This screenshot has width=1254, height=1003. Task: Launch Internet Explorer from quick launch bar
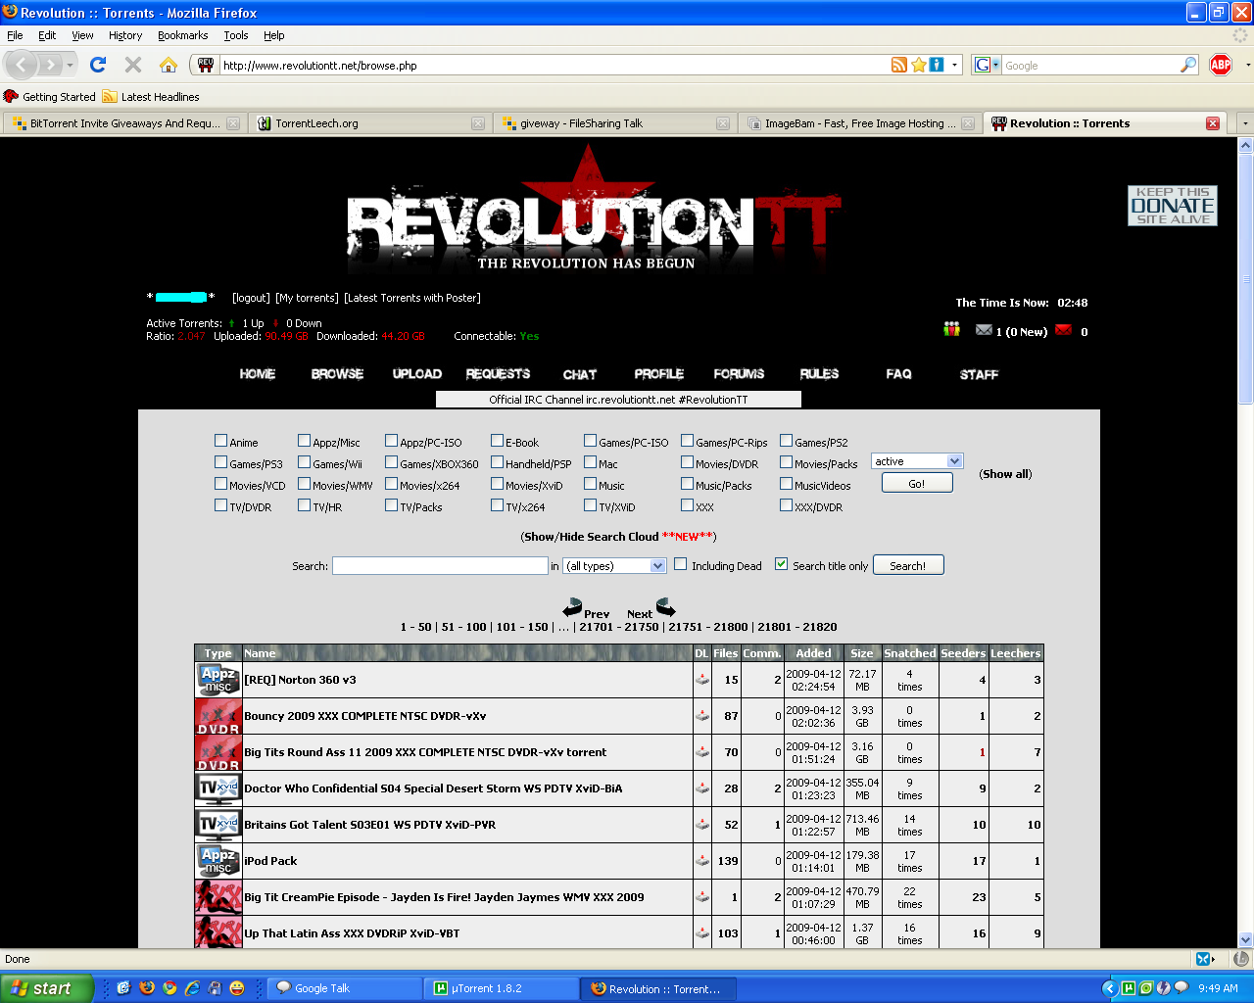[192, 988]
